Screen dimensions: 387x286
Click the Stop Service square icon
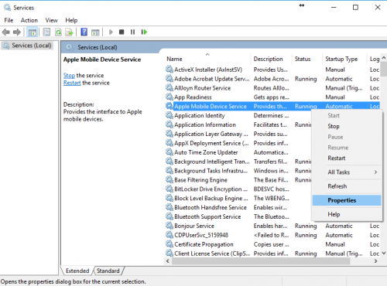point(122,32)
